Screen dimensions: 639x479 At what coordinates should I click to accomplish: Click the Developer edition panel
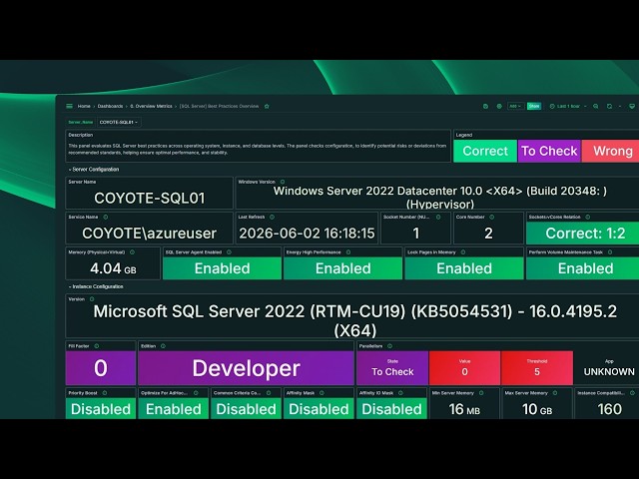pos(247,368)
